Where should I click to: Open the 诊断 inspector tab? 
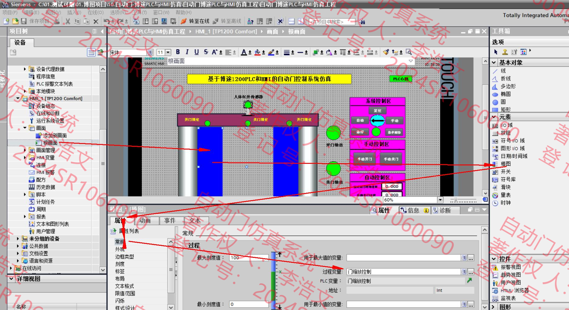[x=445, y=210]
